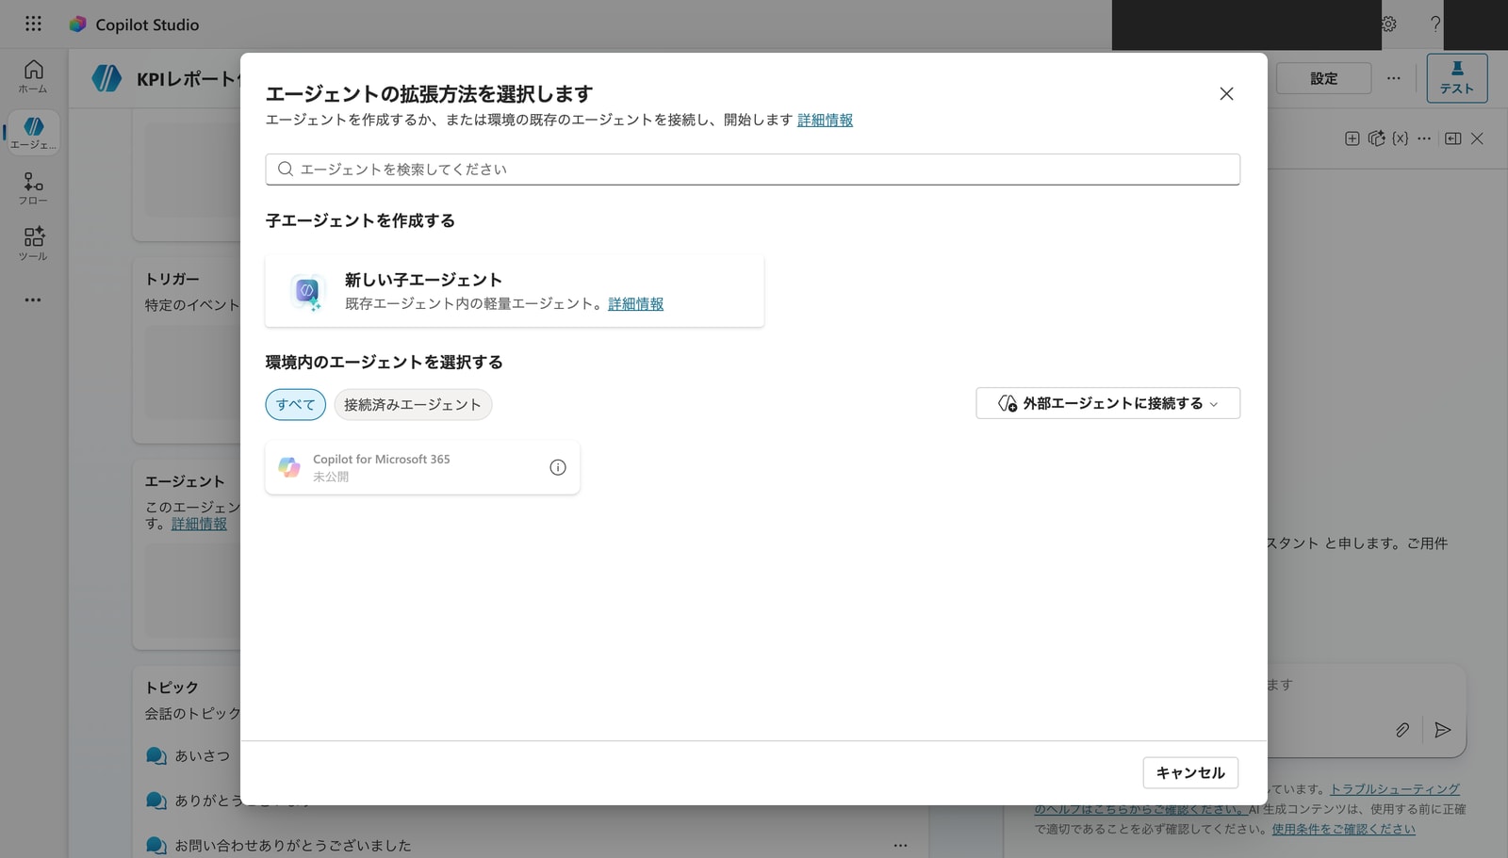
Task: Open エージェント in the left sidebar
Action: pos(33,133)
